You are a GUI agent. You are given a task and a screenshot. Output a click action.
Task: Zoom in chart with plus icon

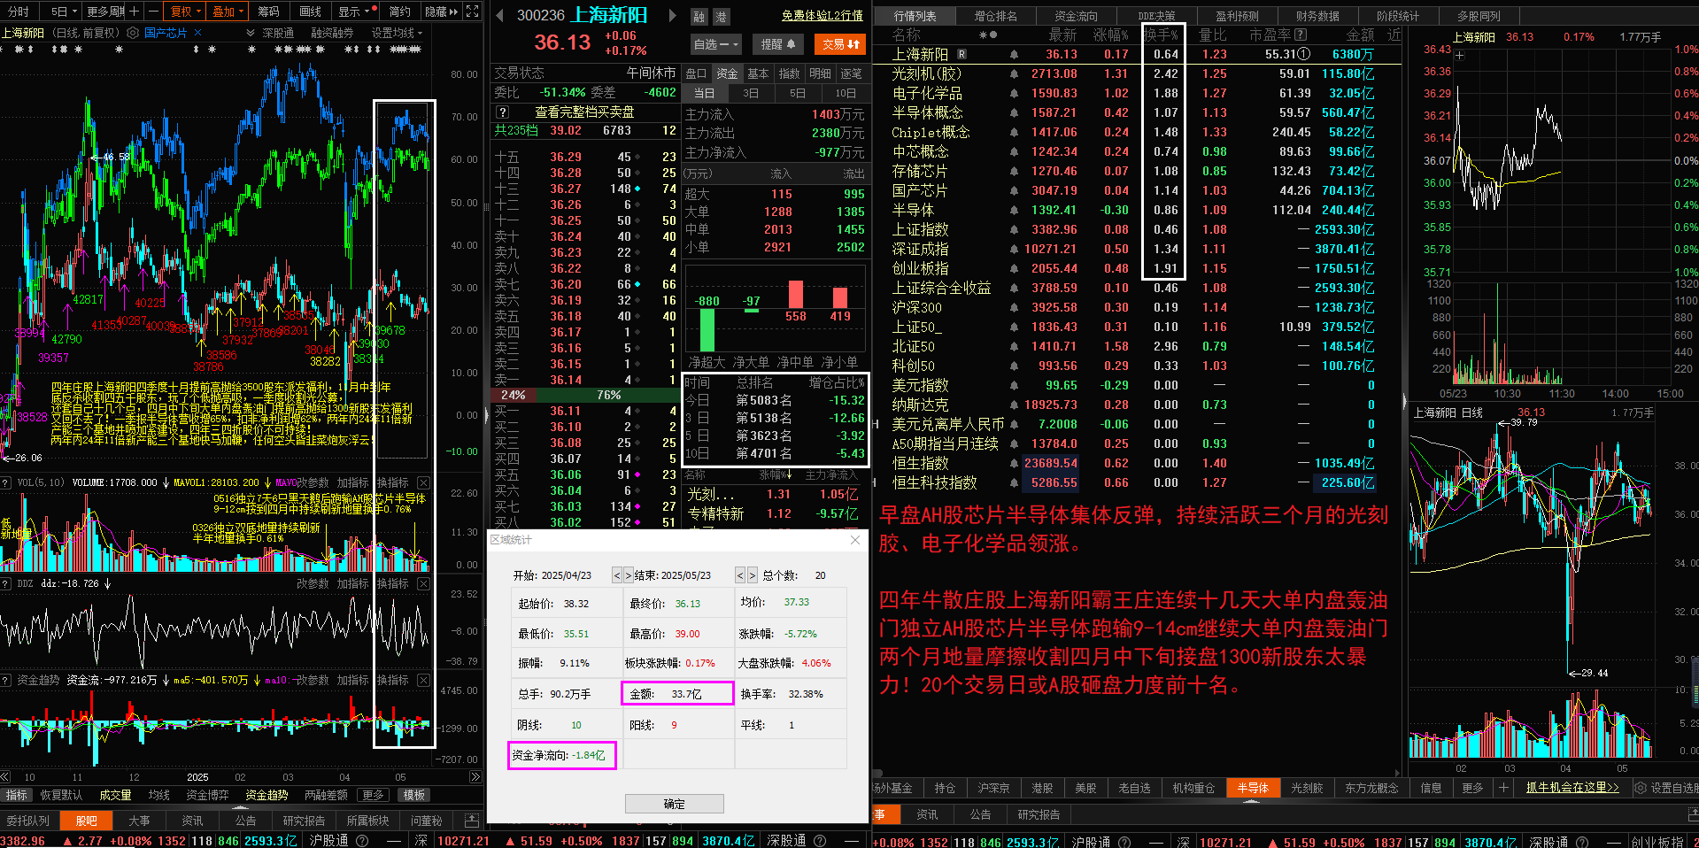(x=134, y=12)
